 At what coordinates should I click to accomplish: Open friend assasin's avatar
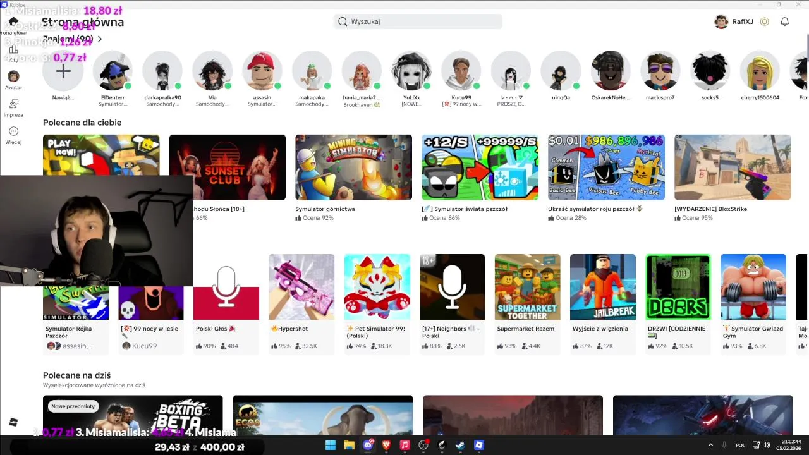point(262,71)
